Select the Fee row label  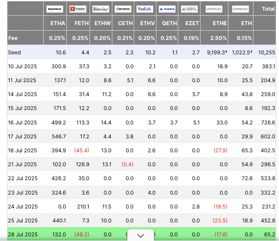13,38
